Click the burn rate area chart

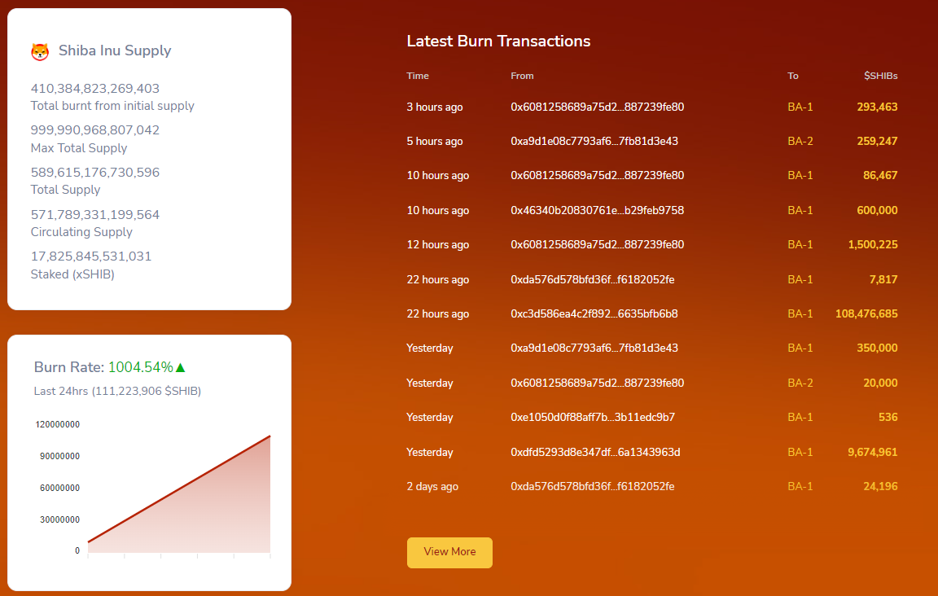179,494
